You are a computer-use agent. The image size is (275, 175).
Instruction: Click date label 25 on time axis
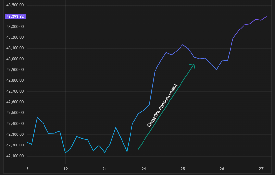(x=183, y=169)
